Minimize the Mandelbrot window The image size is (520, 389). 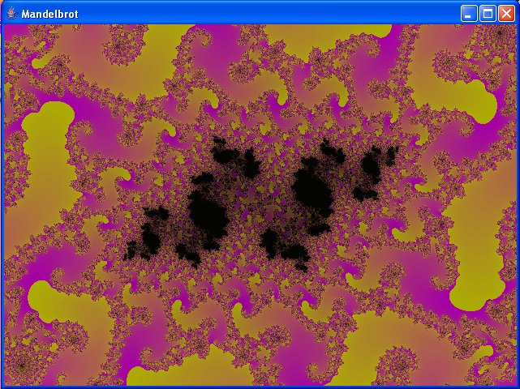point(469,14)
